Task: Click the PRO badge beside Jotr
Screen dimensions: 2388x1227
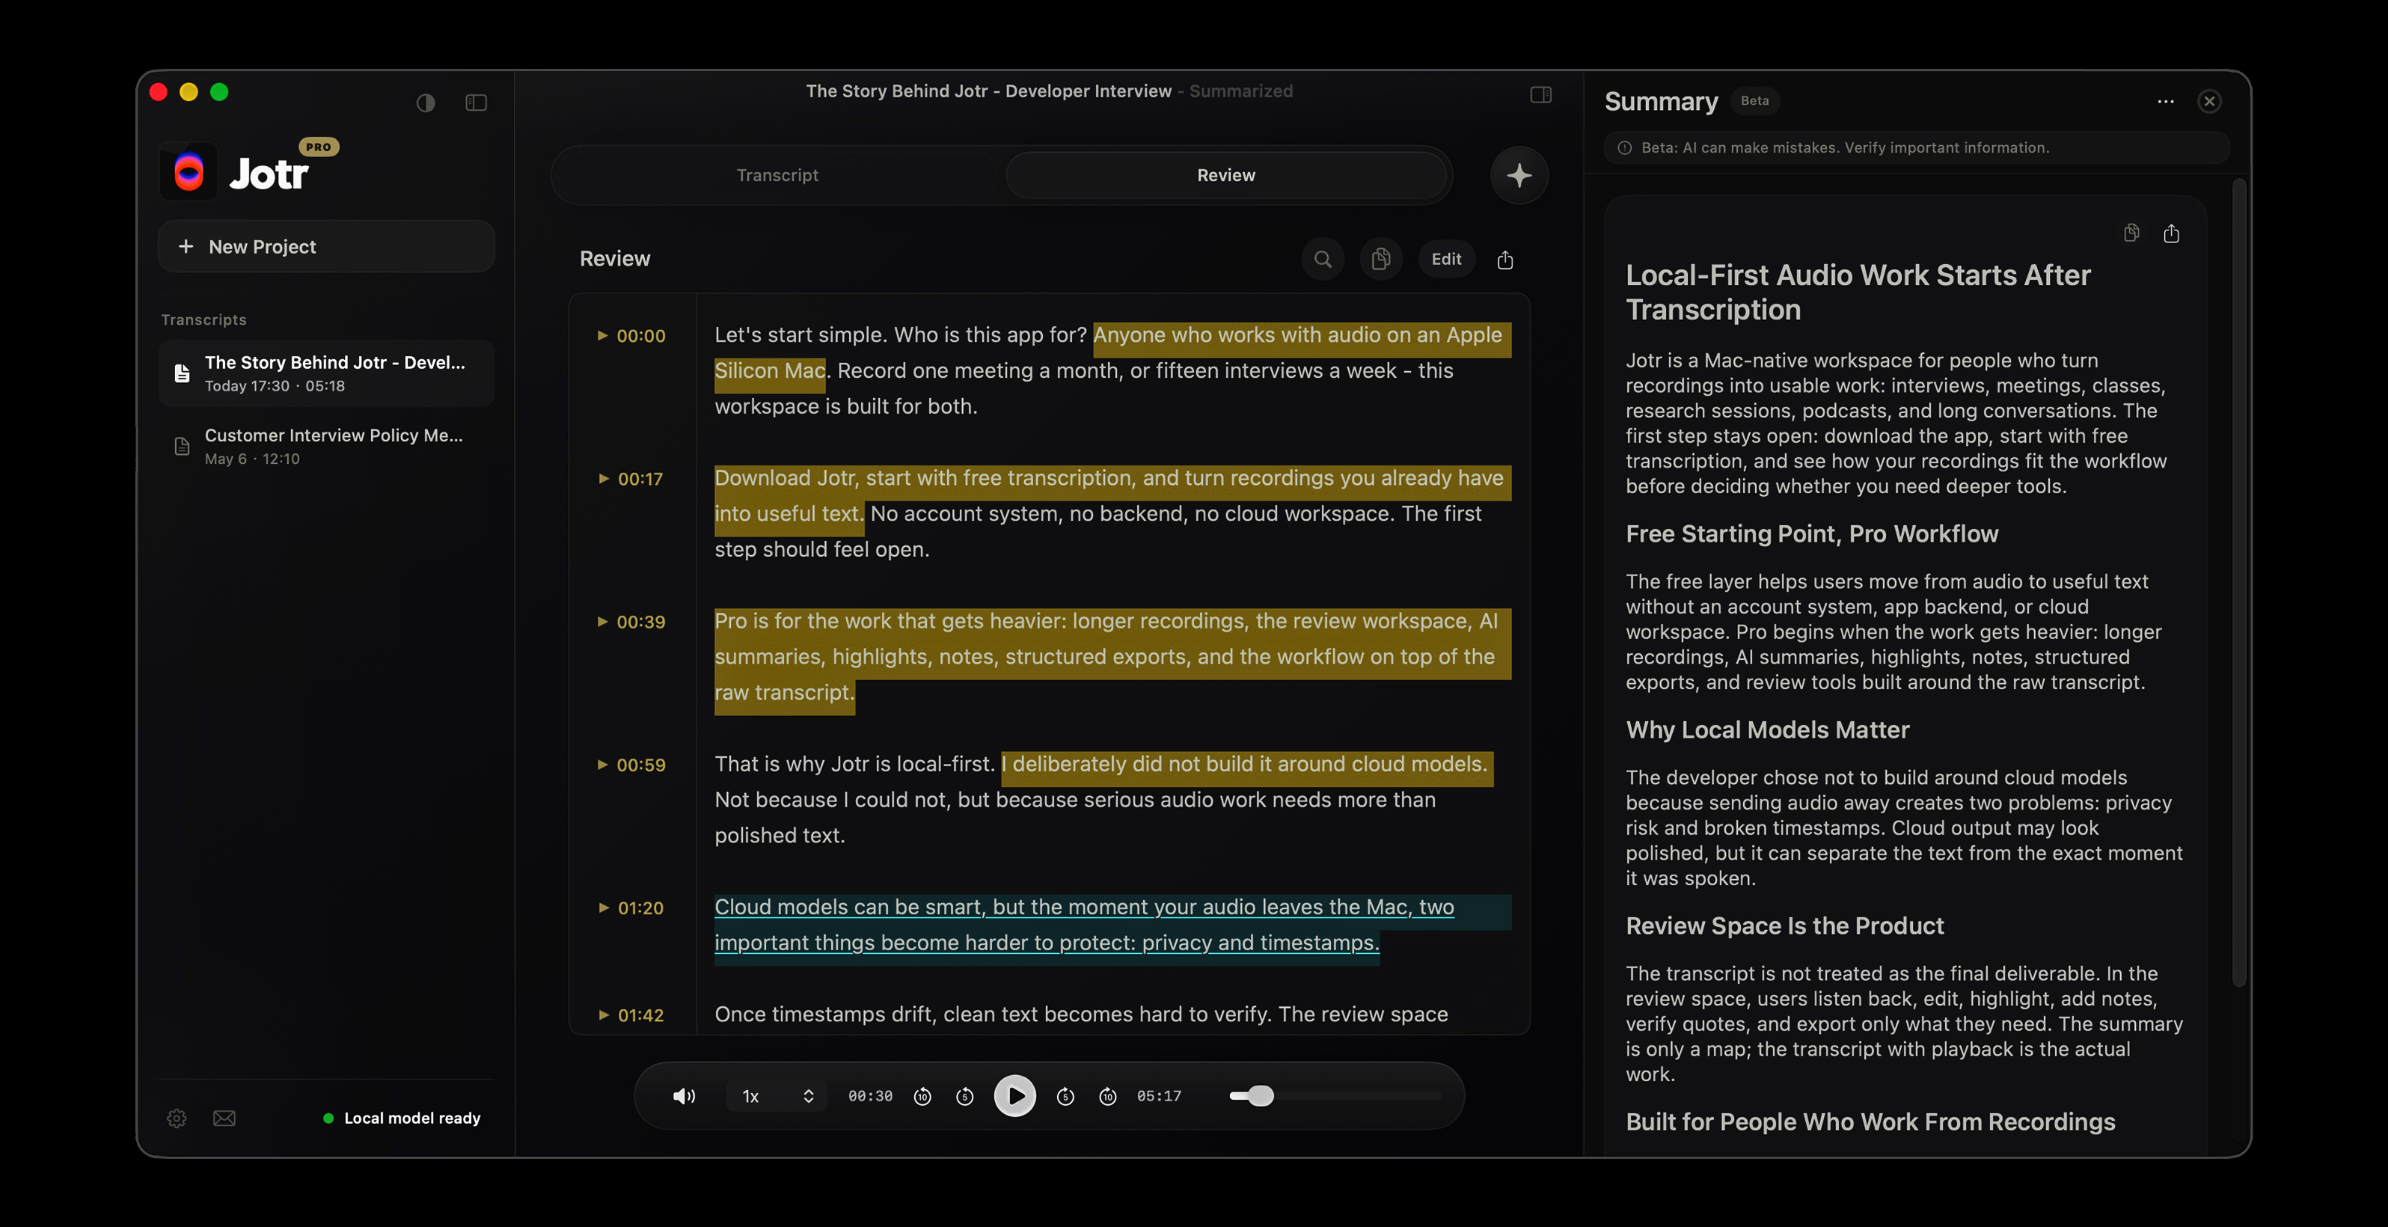Action: point(319,147)
